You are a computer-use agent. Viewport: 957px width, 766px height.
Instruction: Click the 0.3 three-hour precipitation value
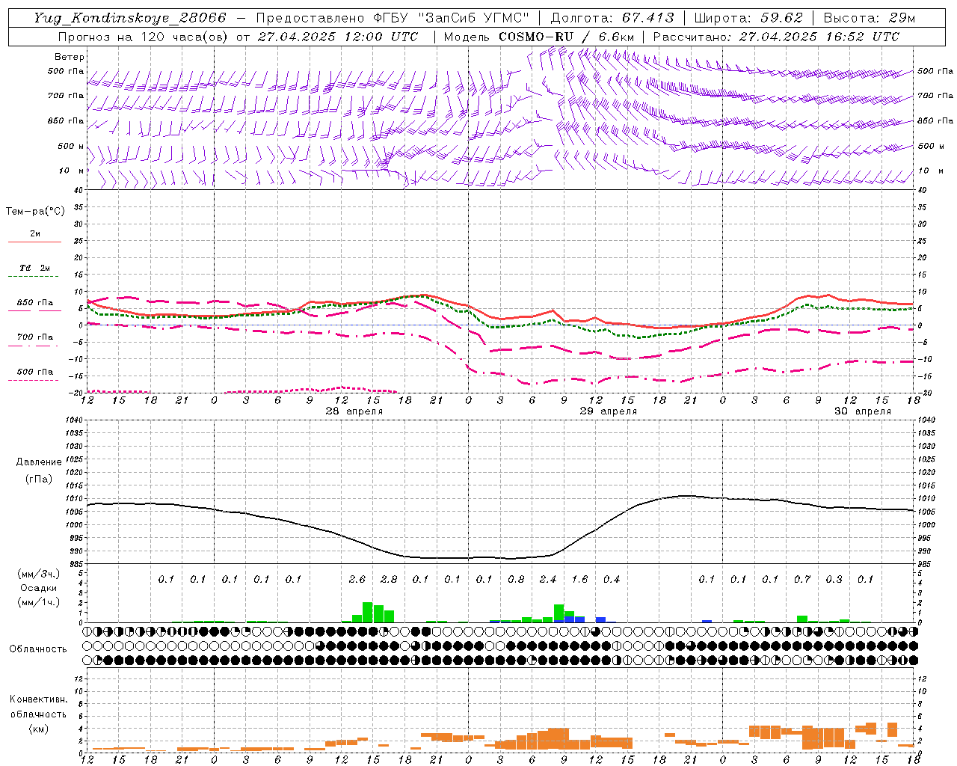(834, 579)
